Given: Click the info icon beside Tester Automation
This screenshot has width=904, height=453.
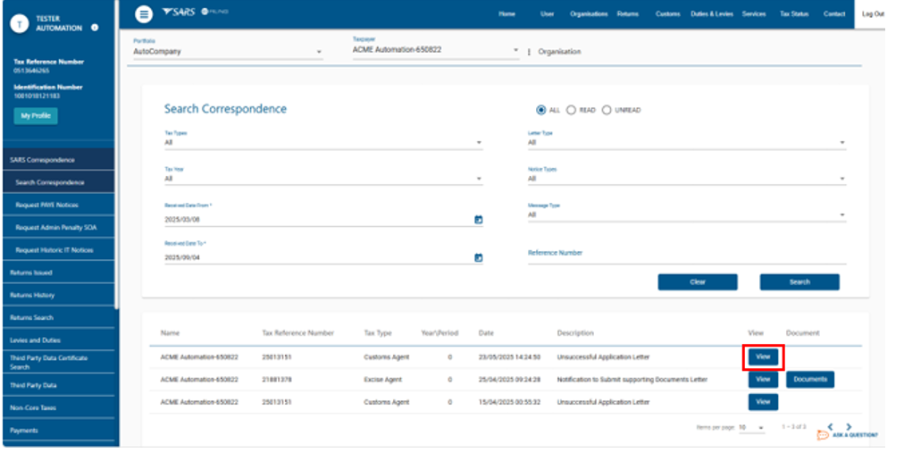Looking at the screenshot, I should click(x=95, y=28).
